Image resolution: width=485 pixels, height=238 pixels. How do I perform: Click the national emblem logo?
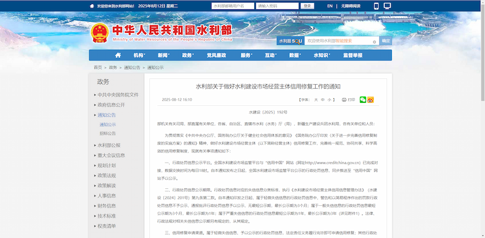(x=100, y=33)
